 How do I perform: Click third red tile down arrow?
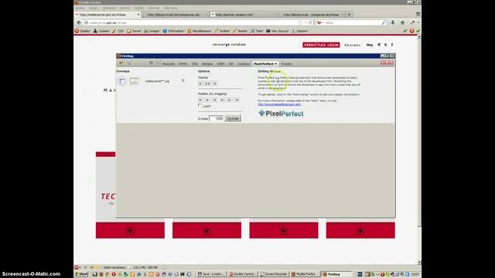[284, 231]
